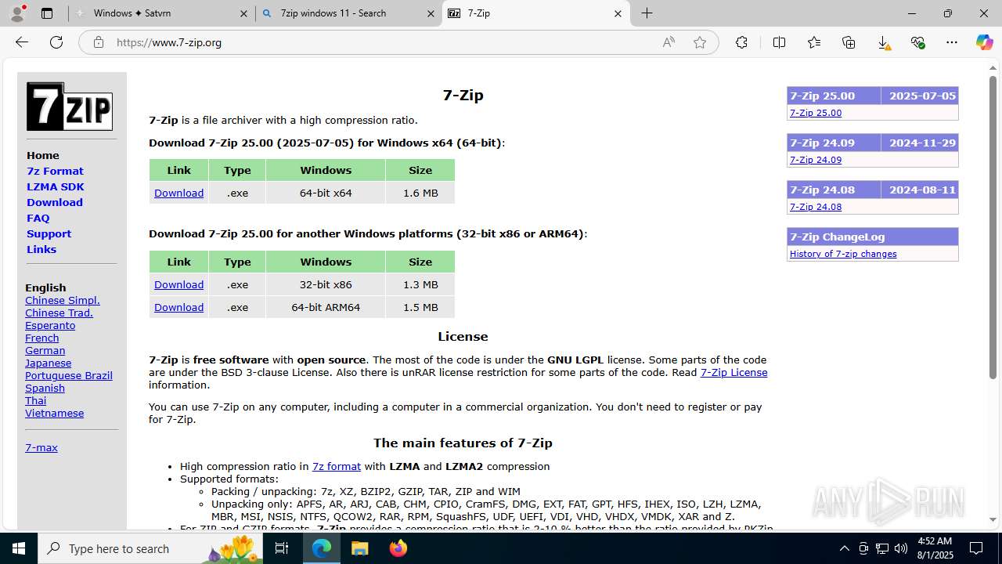The height and width of the screenshot is (564, 1002).
Task: Click Microsoft Edge taskbar icon
Action: [322, 548]
